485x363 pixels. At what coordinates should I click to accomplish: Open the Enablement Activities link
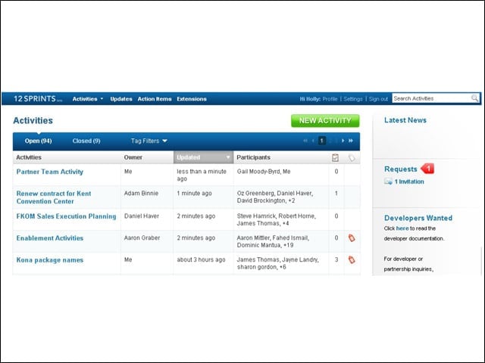[x=50, y=238]
